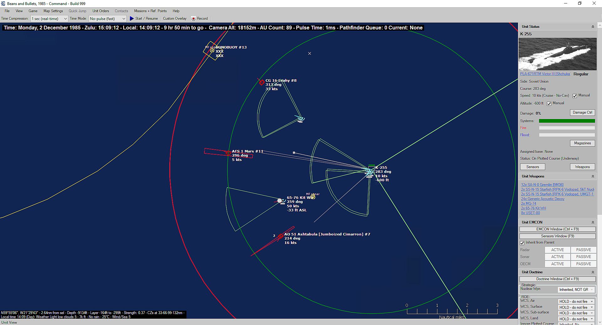The image size is (602, 325).
Task: Set Sonar to ACTIVE
Action: (557, 257)
